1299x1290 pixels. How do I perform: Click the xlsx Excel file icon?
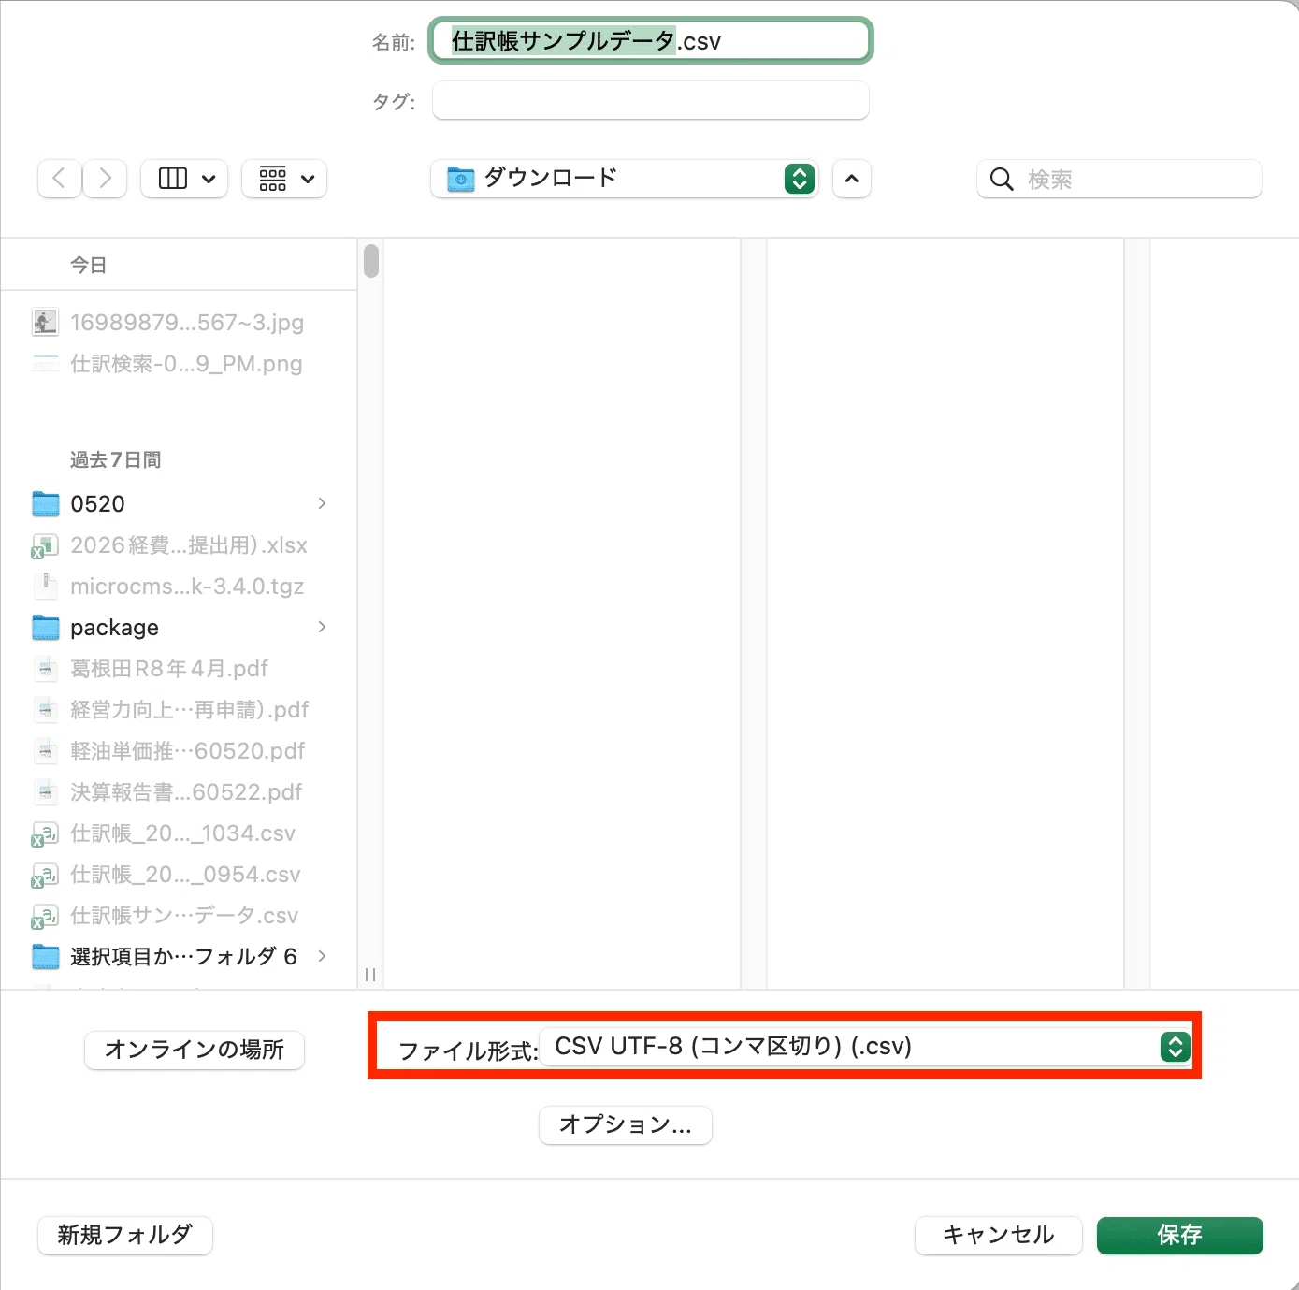[45, 546]
